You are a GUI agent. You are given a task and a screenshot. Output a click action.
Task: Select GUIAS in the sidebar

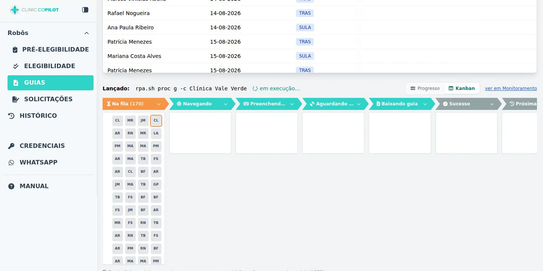[x=51, y=83]
